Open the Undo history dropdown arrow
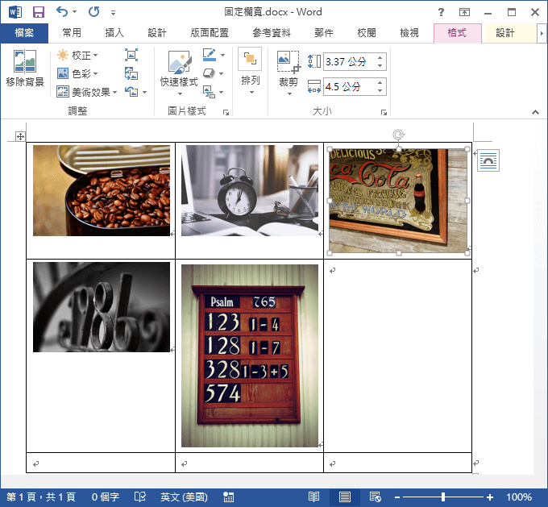The width and height of the screenshot is (548, 507). (74, 12)
